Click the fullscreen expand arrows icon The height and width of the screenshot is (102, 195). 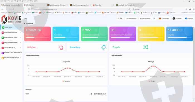(x=118, y=19)
